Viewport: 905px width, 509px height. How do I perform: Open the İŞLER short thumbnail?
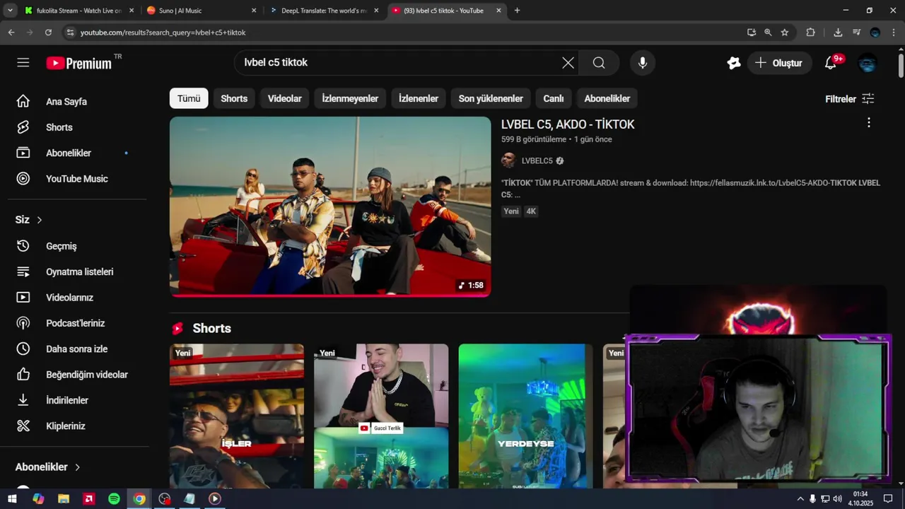pyautogui.click(x=237, y=416)
